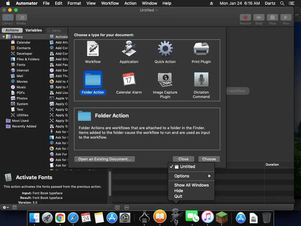
Task: Open the Media browser toolbar button
Action: click(21, 18)
